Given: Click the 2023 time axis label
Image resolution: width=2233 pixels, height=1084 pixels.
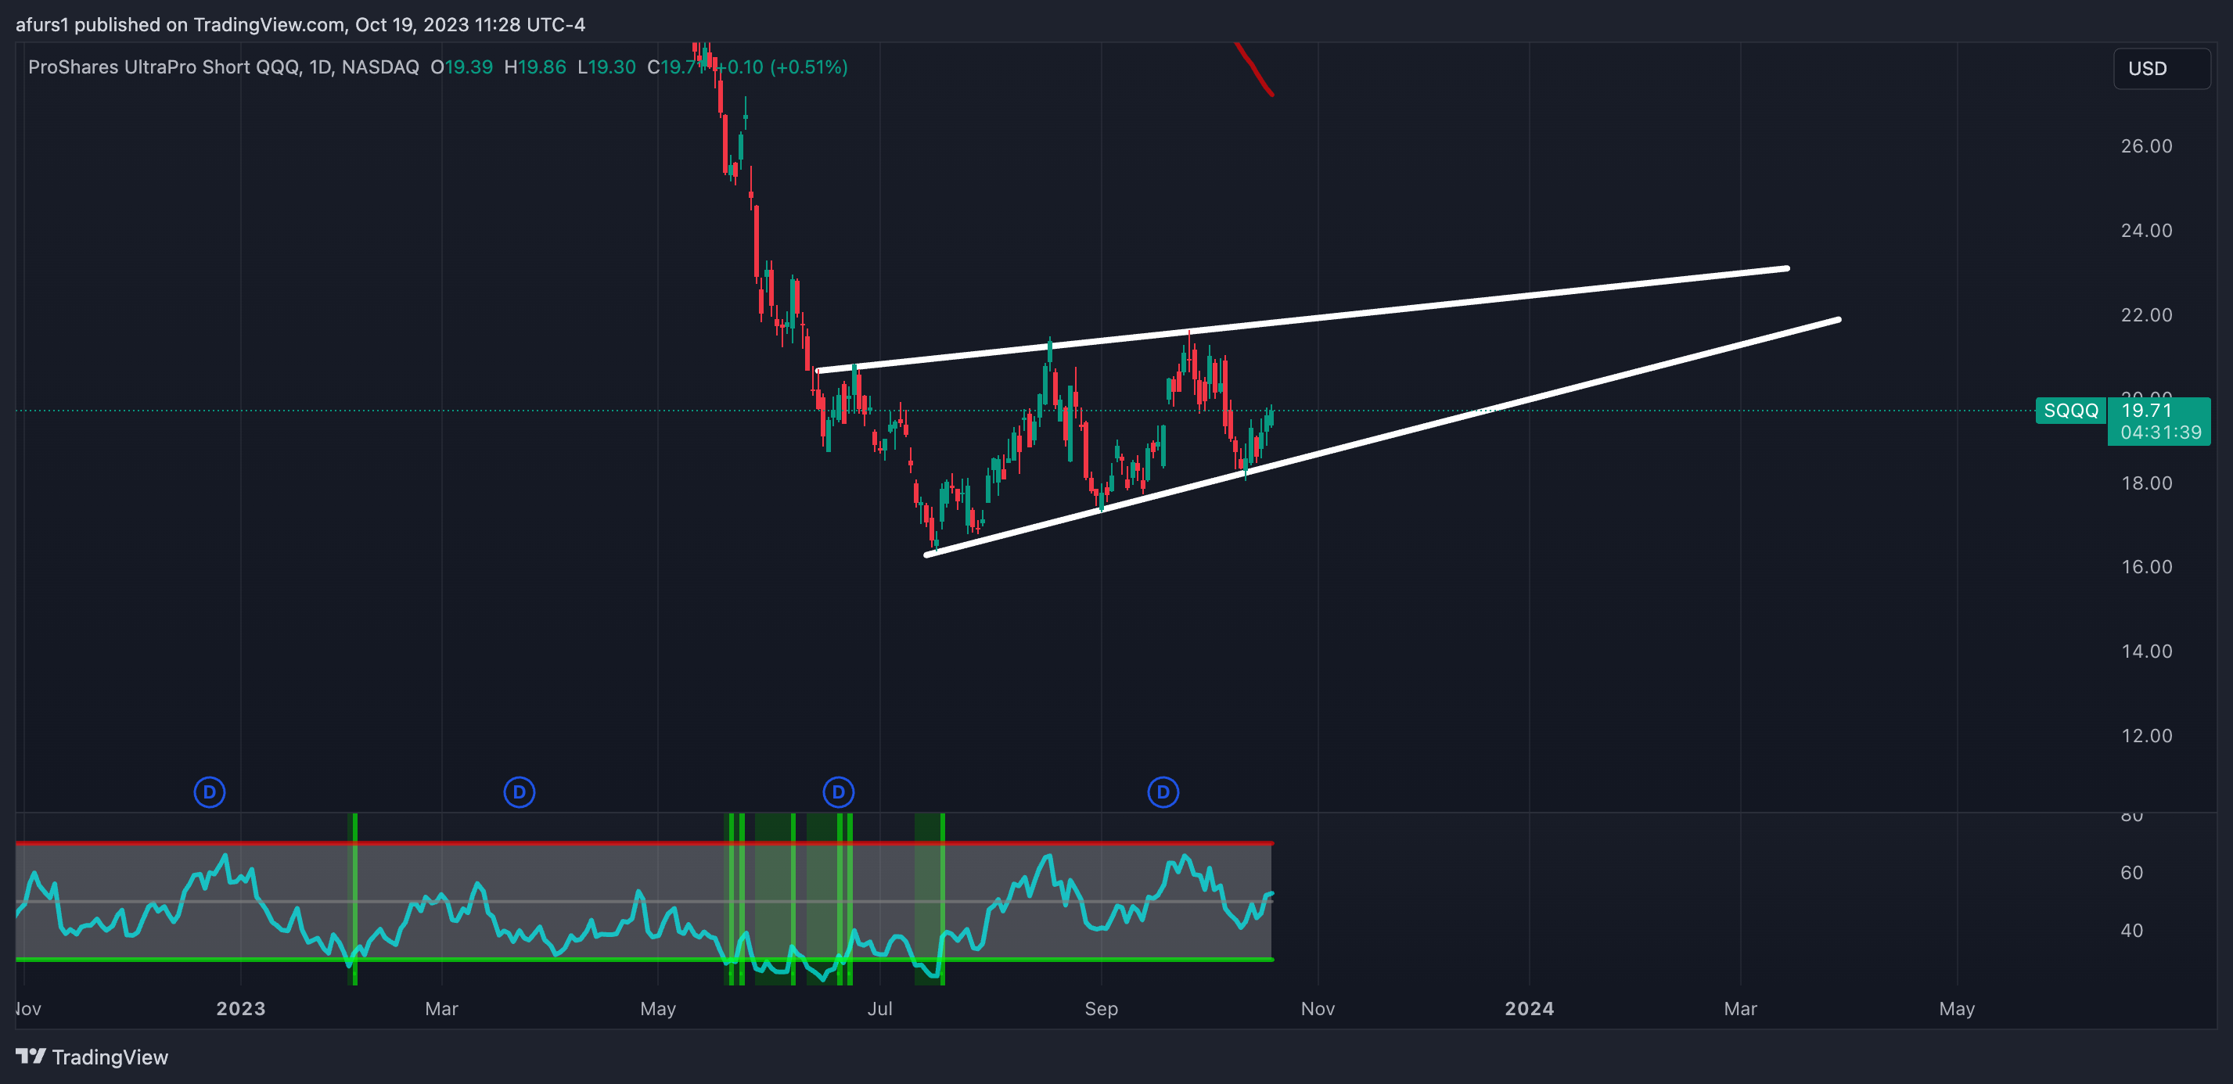Looking at the screenshot, I should (241, 1009).
